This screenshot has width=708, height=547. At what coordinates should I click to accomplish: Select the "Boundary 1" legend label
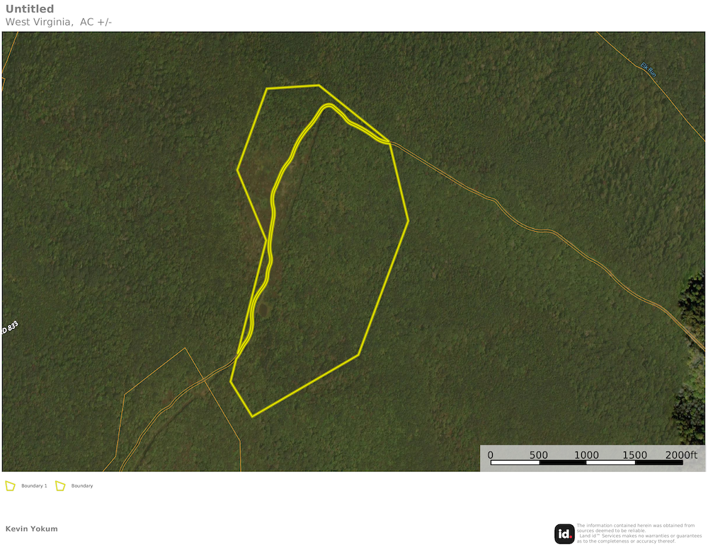34,486
